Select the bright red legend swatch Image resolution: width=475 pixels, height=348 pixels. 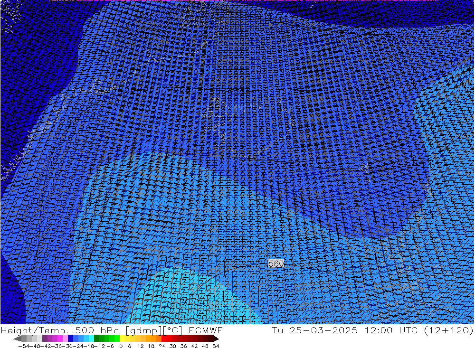[164, 339]
